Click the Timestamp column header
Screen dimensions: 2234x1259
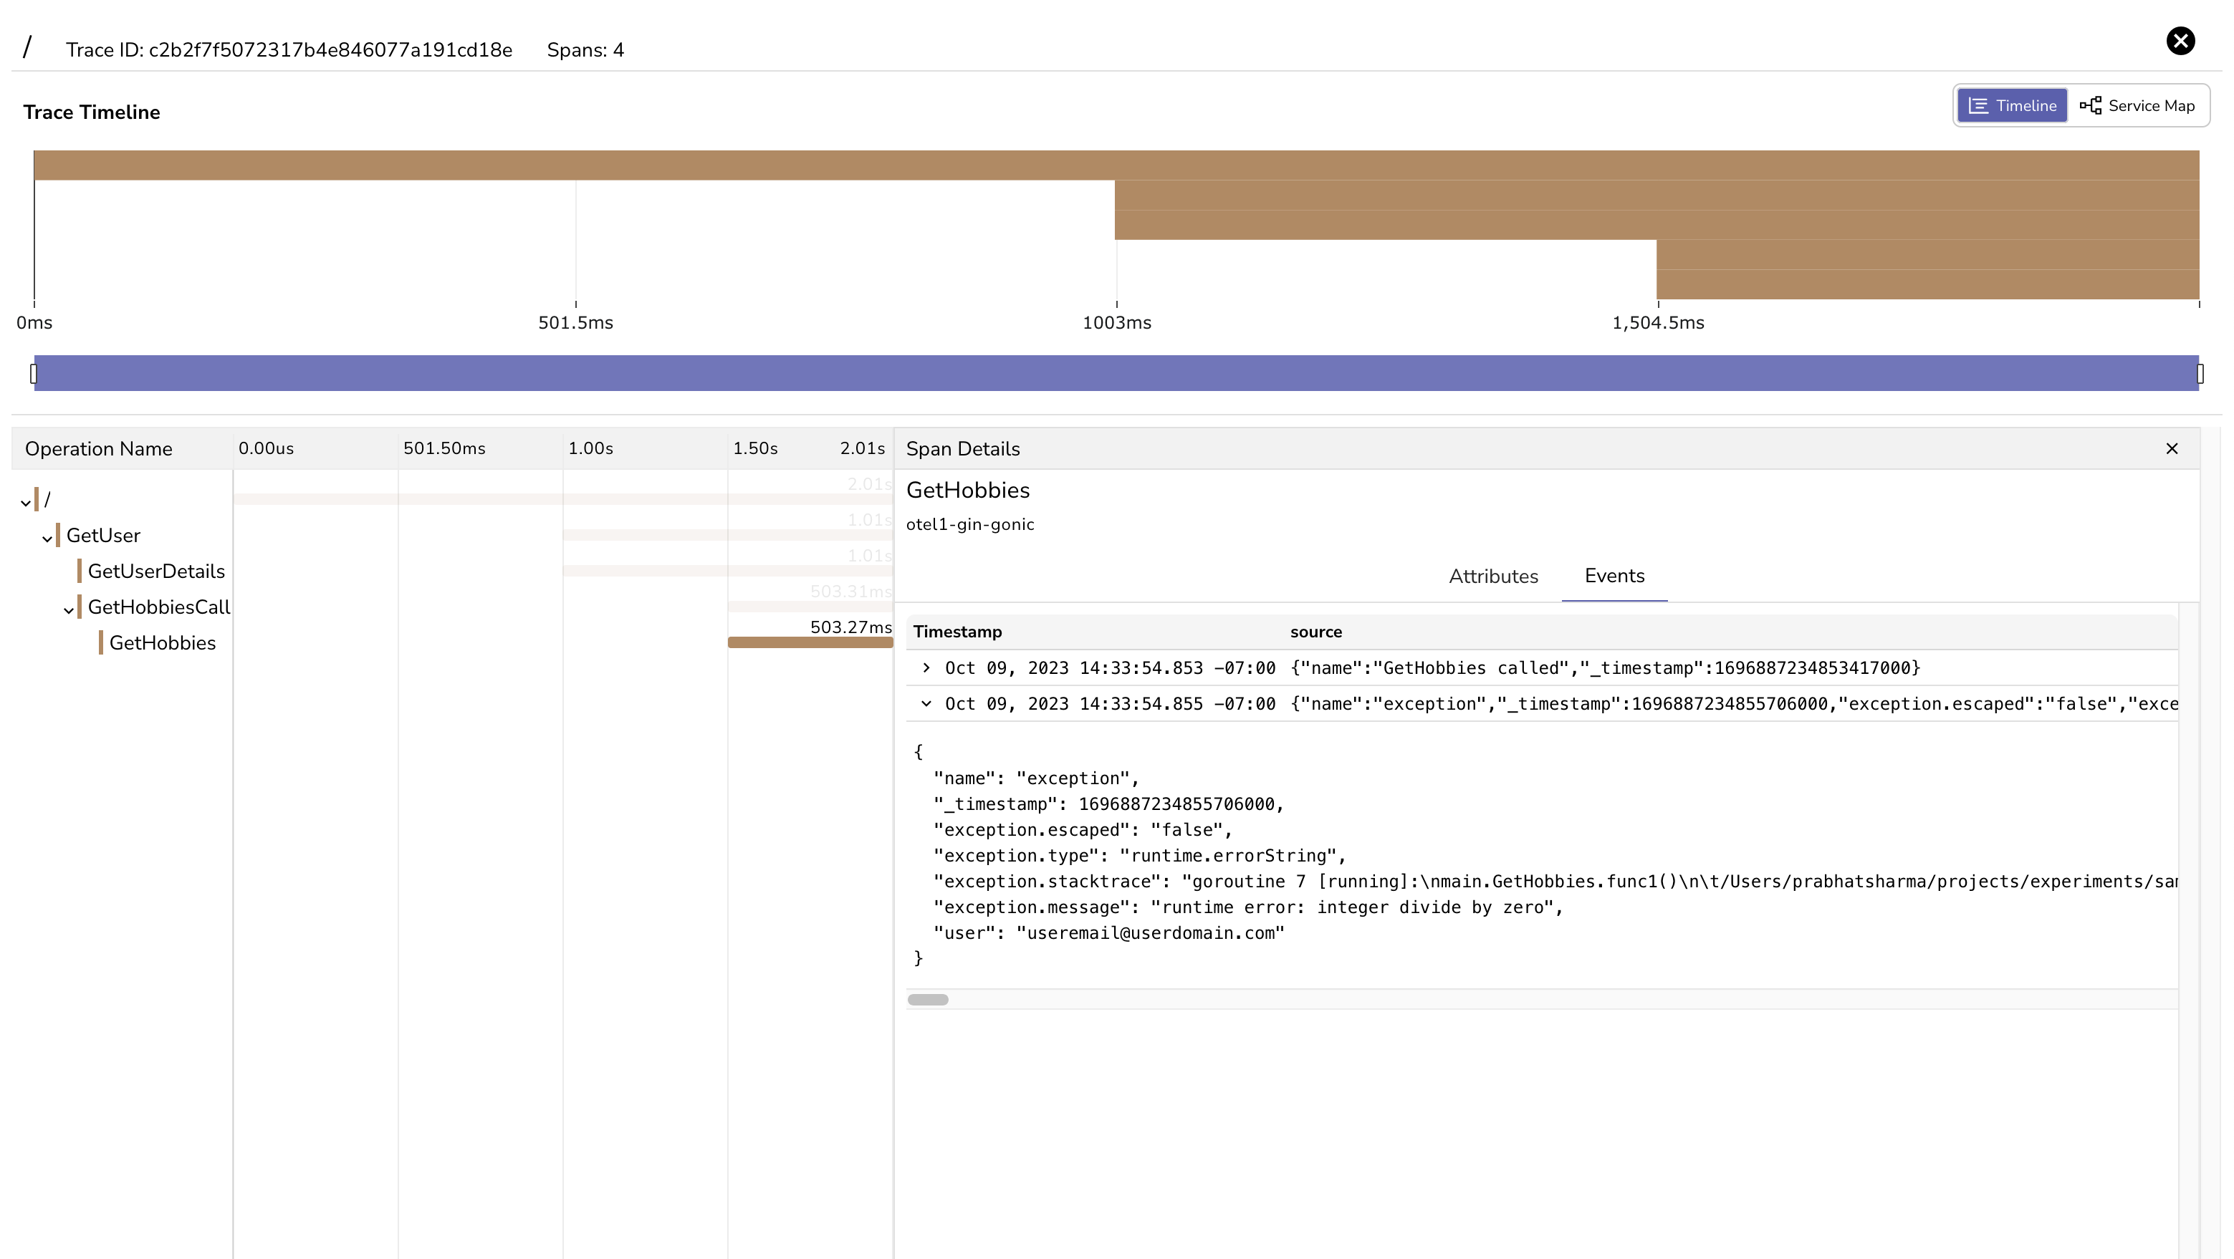point(958,632)
